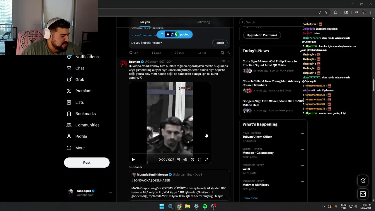Open options for Güllü trend
The height and width of the screenshot is (211, 375).
click(302, 166)
